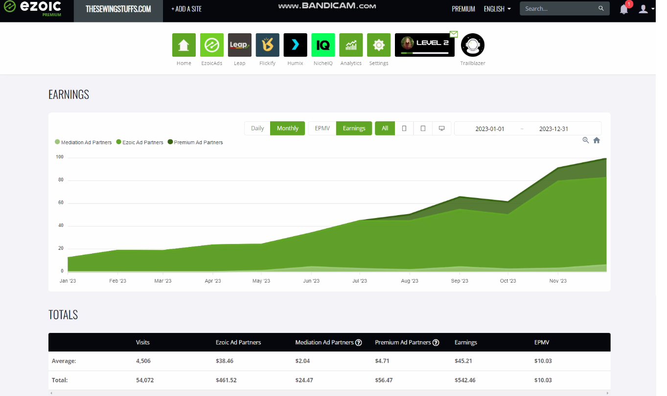
Task: Open the Home dashboard icon
Action: [x=184, y=45]
